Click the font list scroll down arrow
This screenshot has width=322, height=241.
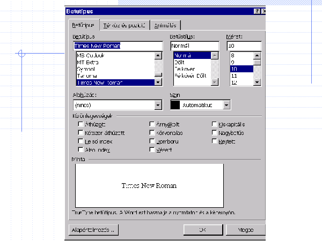(158, 82)
